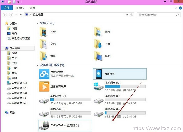183x132 pixels.
Task: Click the search magnifier icon
Action: [177, 15]
